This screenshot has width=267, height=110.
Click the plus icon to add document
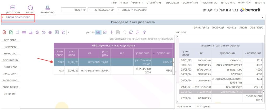(x=111, y=32)
